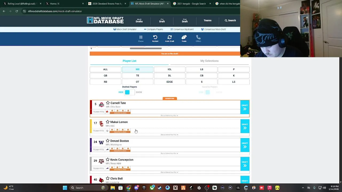This screenshot has width=342, height=192.
Task: Open Steam from the taskbar
Action: [x=160, y=188]
